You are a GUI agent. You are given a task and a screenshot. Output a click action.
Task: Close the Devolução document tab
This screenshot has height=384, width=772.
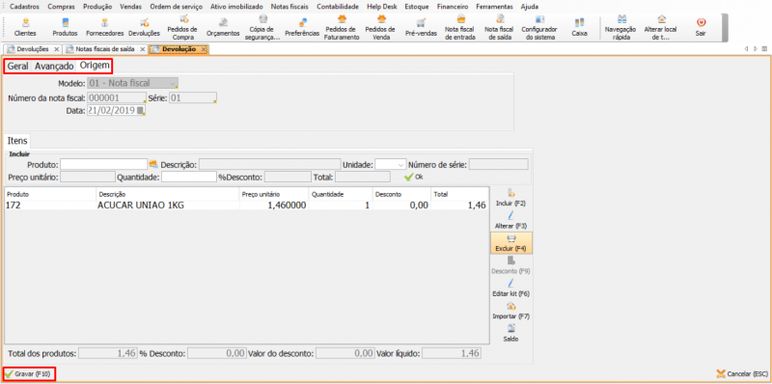(204, 49)
